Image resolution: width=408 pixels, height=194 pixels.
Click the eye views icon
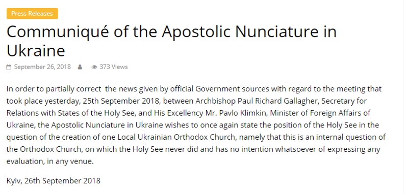click(94, 67)
